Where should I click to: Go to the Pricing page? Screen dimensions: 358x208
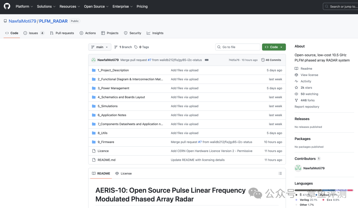tap(142, 6)
